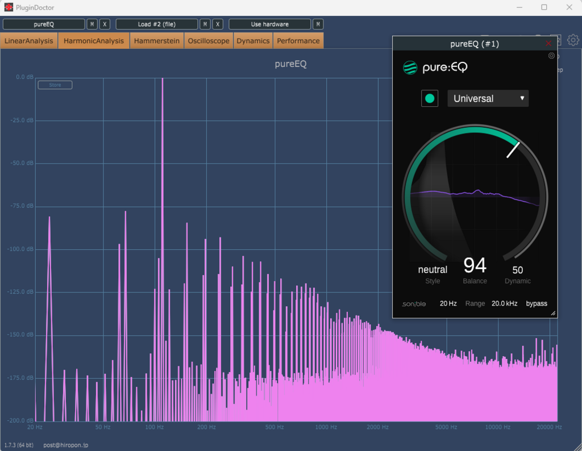Click the pure:EQ wave logo icon
This screenshot has height=451, width=582.
[410, 68]
